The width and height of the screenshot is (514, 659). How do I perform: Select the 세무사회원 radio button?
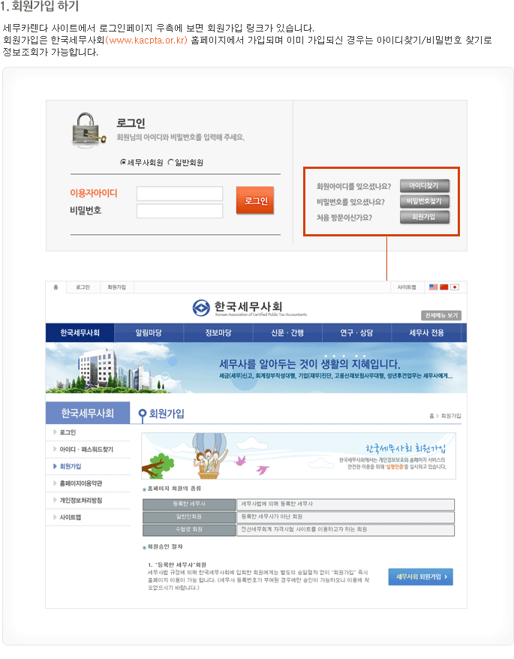tap(123, 162)
